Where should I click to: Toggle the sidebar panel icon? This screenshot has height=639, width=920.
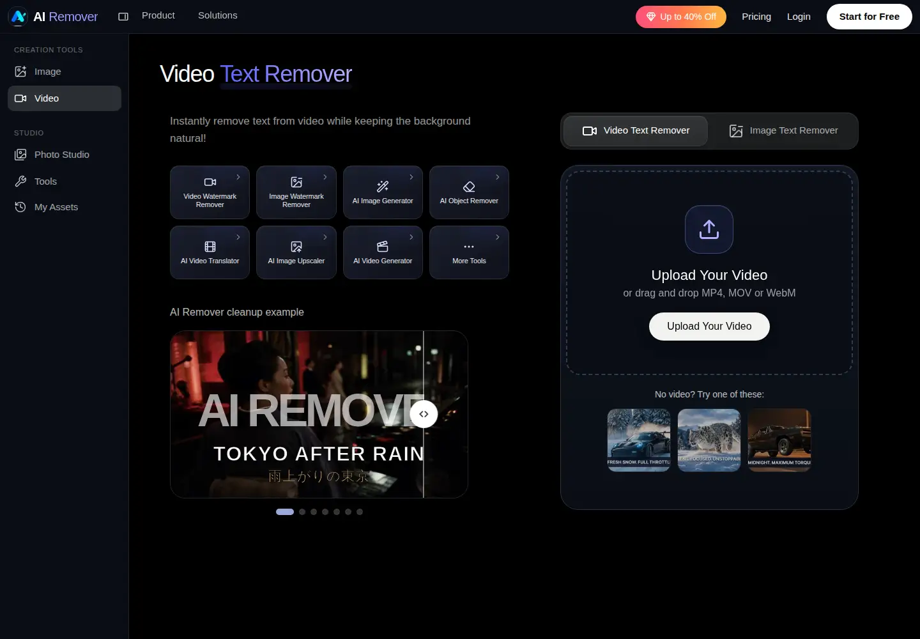[123, 17]
